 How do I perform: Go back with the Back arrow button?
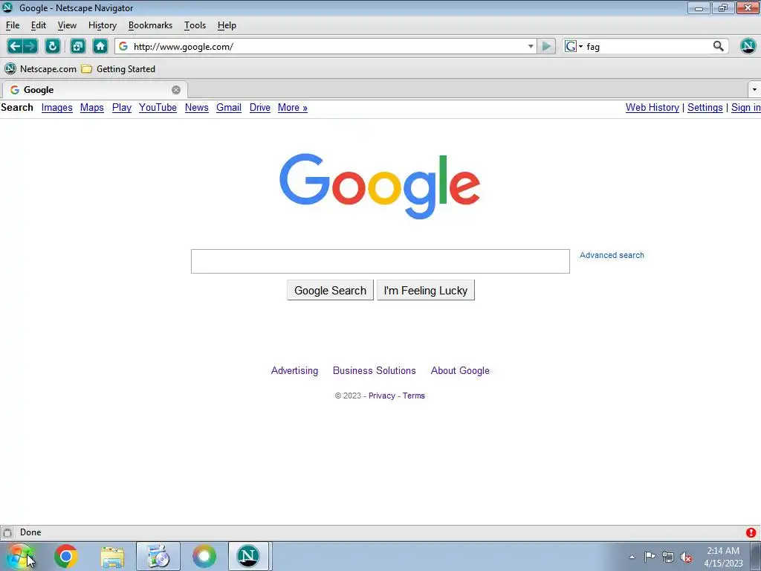tap(15, 47)
